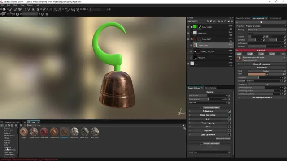287x161 pixels.
Task: Click the rough channel button
Action: (261, 54)
